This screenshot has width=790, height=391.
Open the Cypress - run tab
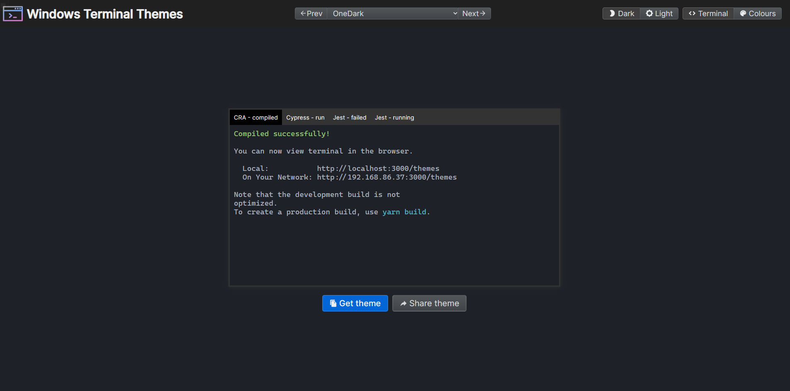305,118
